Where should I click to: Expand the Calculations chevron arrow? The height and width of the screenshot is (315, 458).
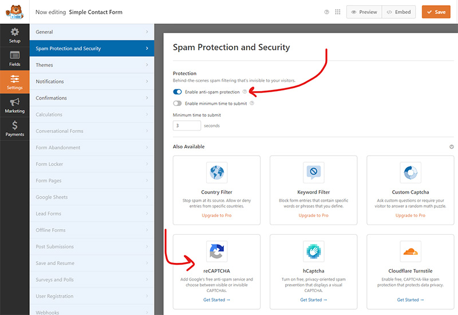(x=147, y=114)
